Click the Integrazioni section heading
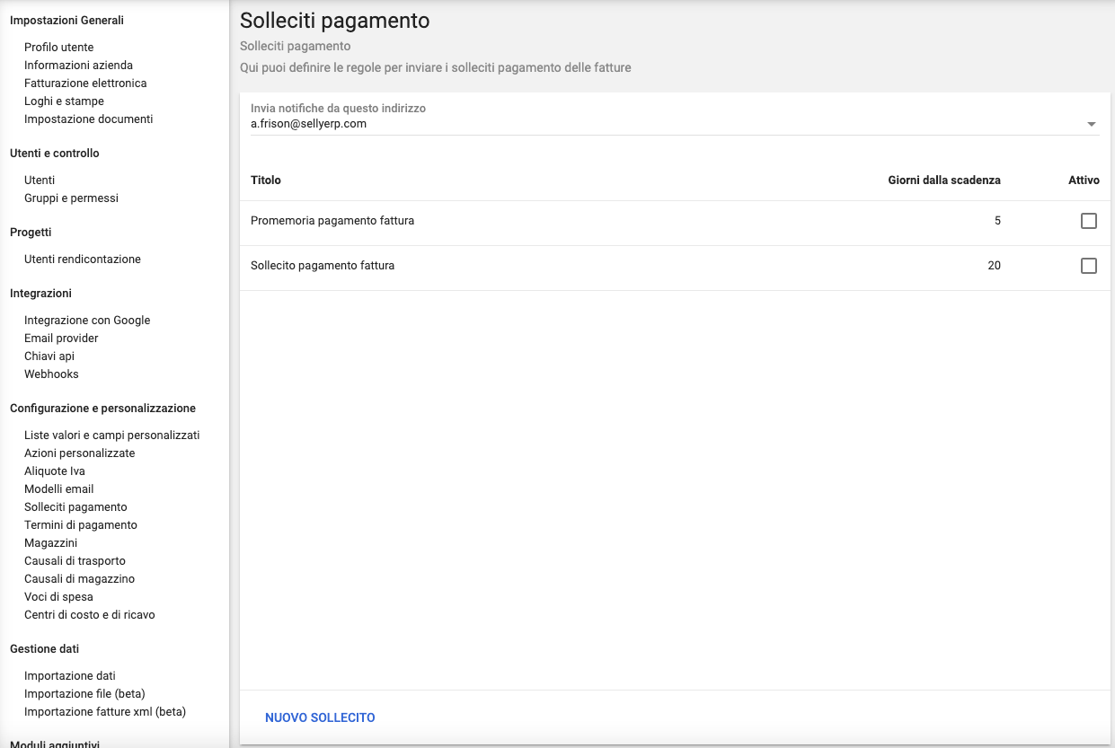Screen dimensions: 1115x748 coord(40,293)
